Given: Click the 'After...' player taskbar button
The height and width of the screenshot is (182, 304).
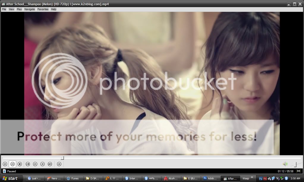Looking at the screenshot, I should (x=230, y=178).
